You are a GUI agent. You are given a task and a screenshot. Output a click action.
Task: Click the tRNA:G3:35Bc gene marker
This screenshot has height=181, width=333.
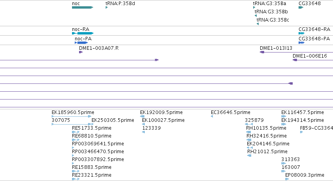[x=257, y=24]
